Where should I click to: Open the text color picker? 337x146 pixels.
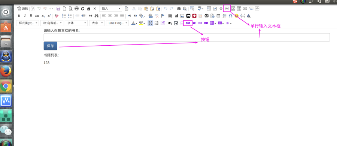click(134, 23)
